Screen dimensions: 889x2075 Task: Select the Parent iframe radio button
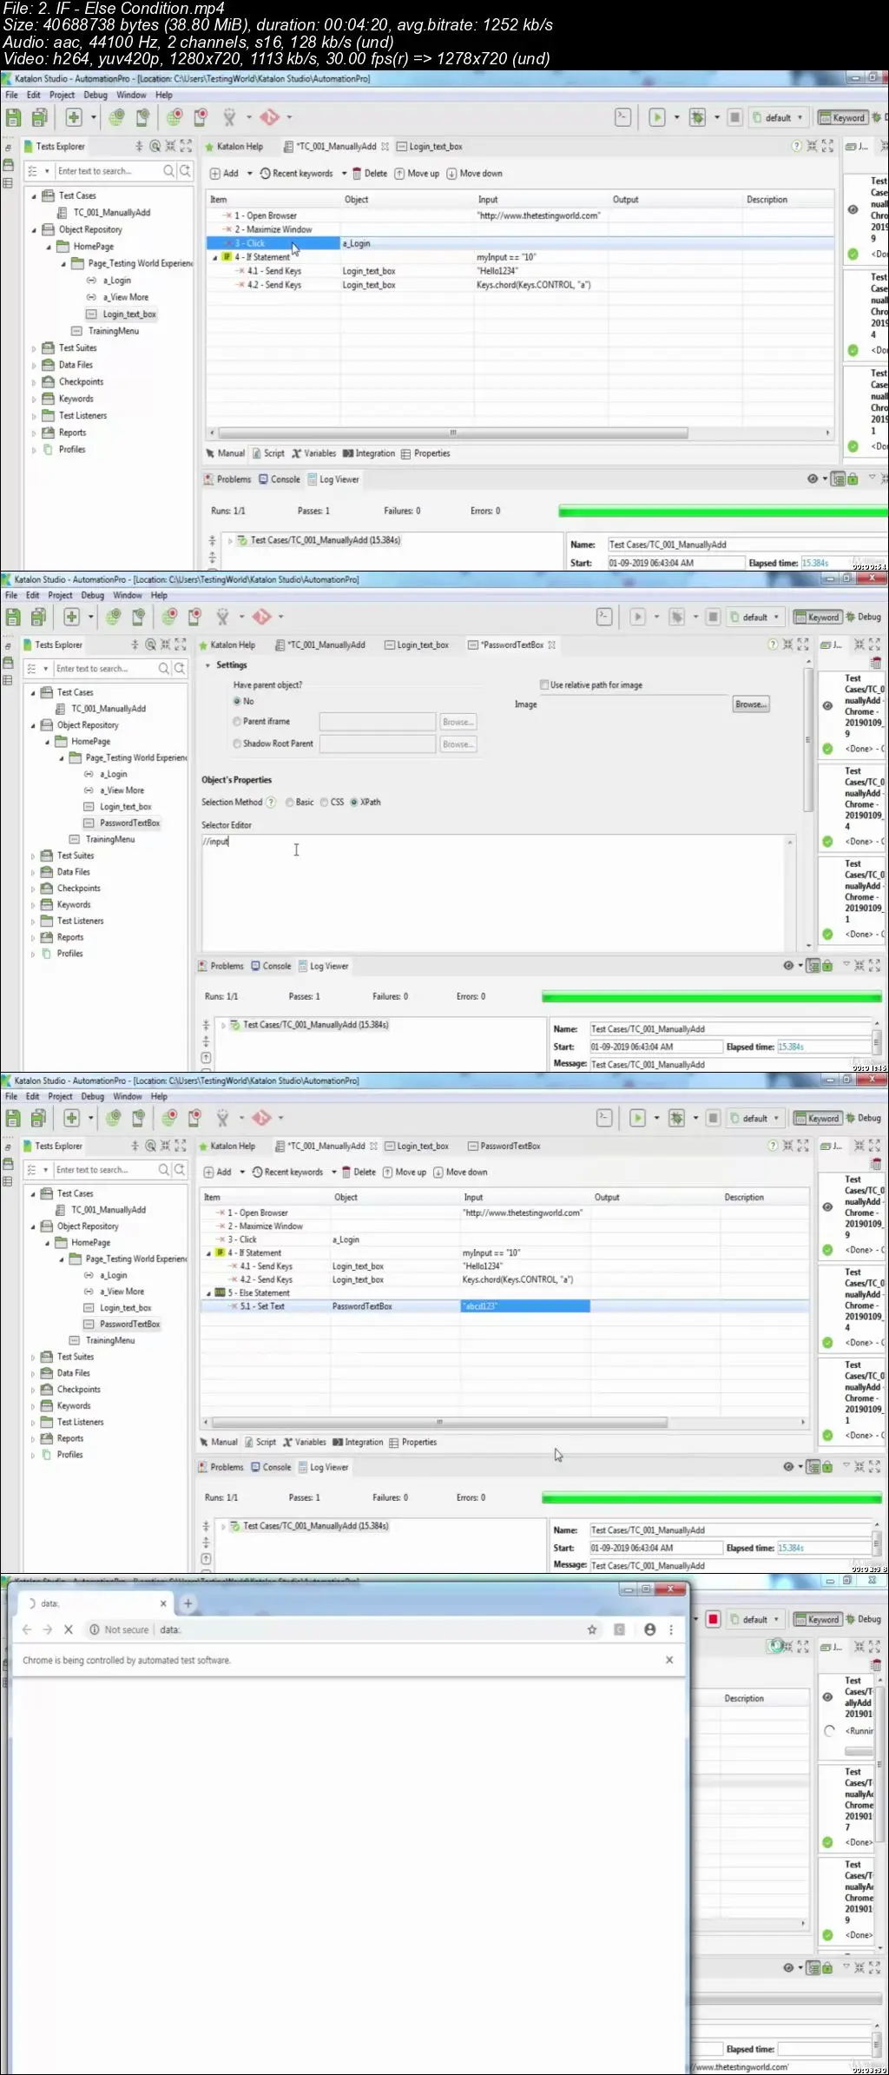pyautogui.click(x=237, y=721)
